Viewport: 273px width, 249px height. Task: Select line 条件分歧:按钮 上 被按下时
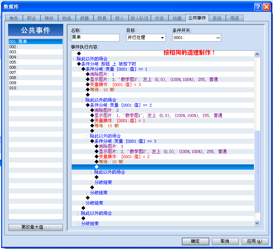click(163, 64)
